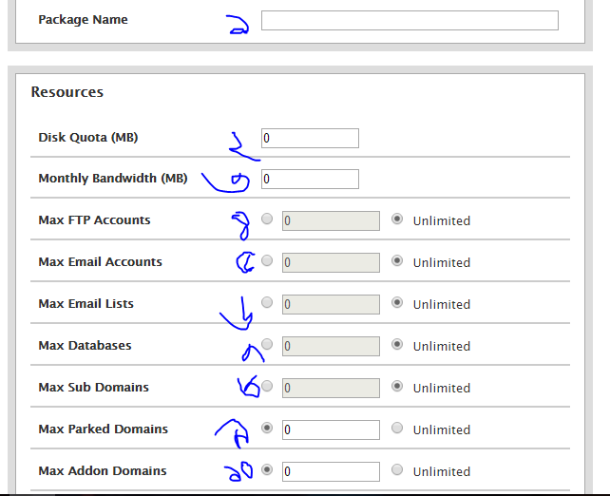Screen dimensions: 610x496
Task: Choose Unlimited for Max FTP Accounts
Action: 397,219
